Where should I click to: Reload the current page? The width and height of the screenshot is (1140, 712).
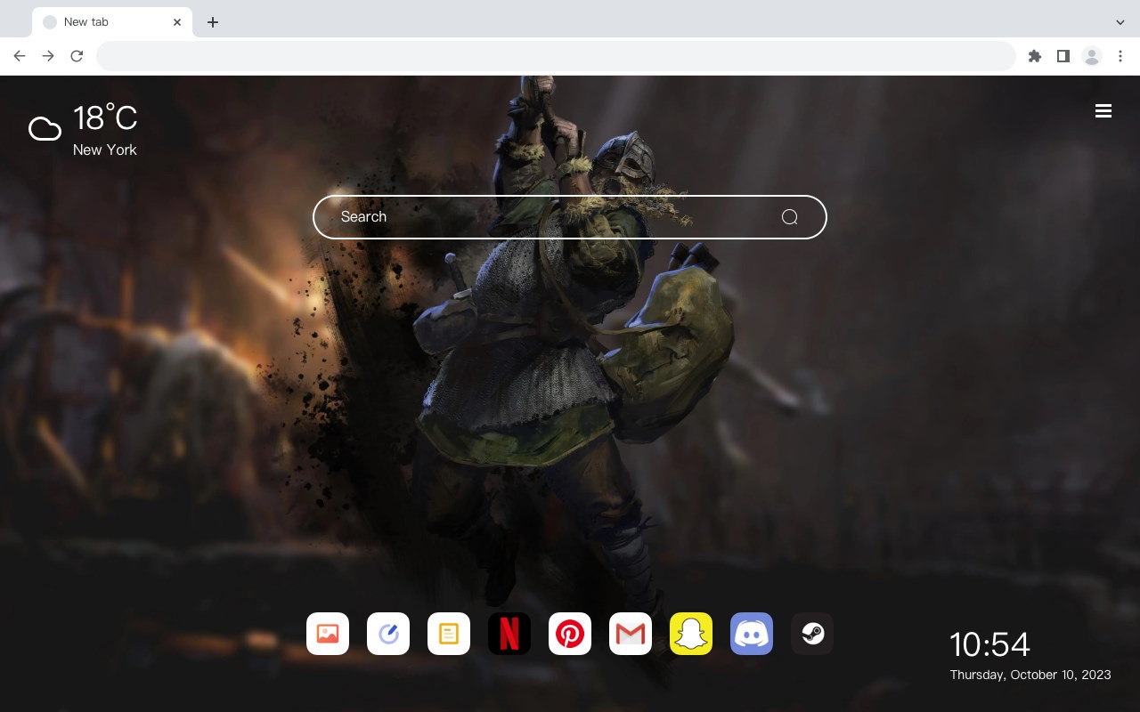click(x=77, y=56)
